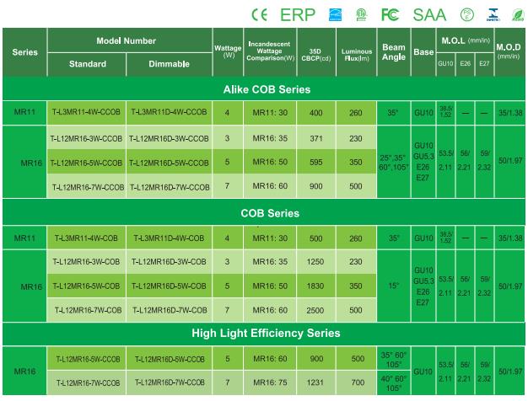Click the Beam Angle column header
Image resolution: width=528 pixels, height=401 pixels.
(x=394, y=52)
